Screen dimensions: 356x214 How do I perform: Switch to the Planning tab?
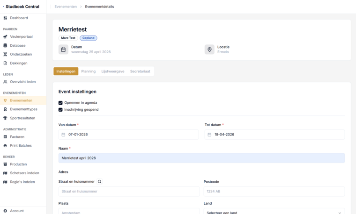pyautogui.click(x=89, y=71)
